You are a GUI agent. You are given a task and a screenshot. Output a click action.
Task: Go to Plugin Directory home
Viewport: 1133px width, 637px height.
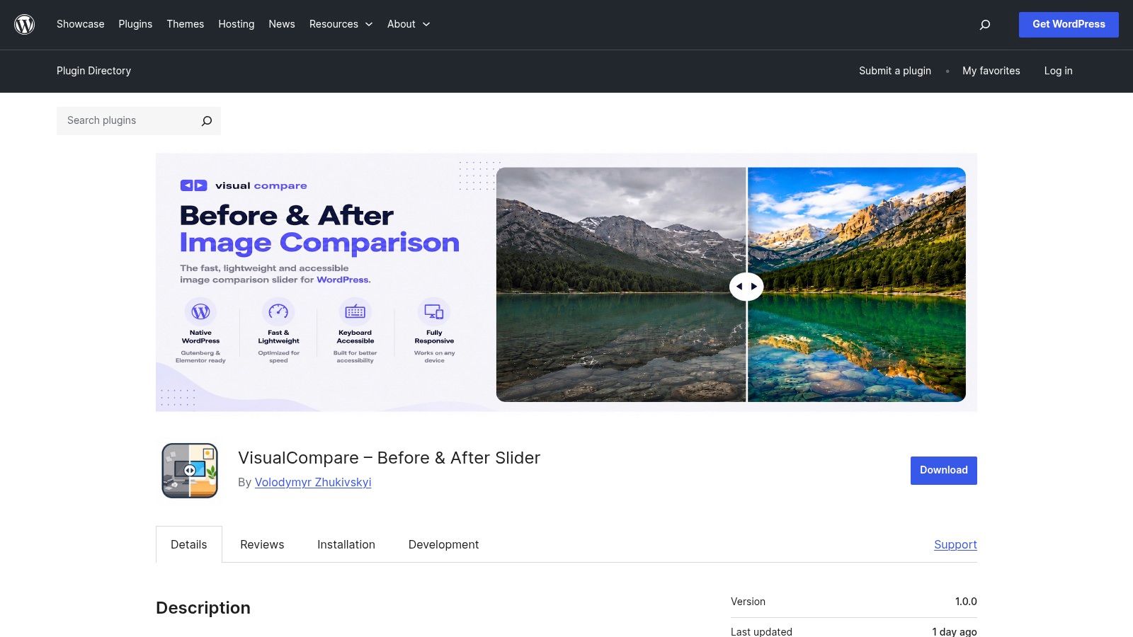pos(94,71)
